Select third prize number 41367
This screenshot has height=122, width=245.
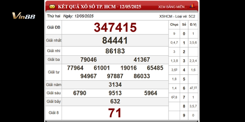coord(142,60)
